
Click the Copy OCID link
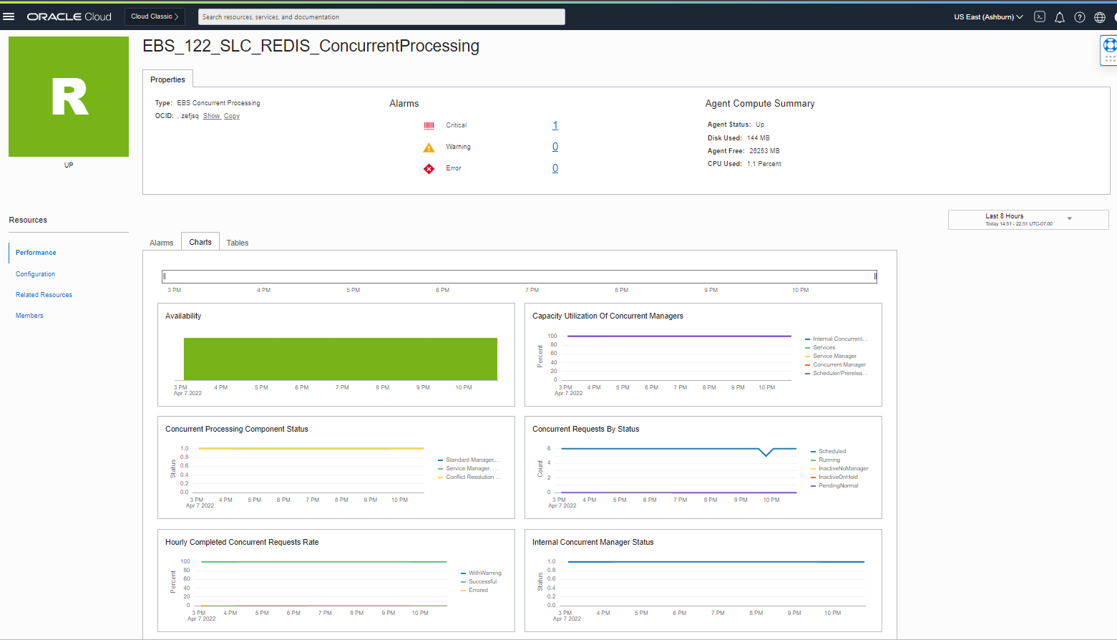tap(232, 116)
